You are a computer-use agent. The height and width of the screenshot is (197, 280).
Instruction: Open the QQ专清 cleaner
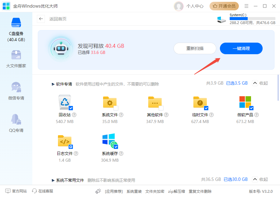16,123
